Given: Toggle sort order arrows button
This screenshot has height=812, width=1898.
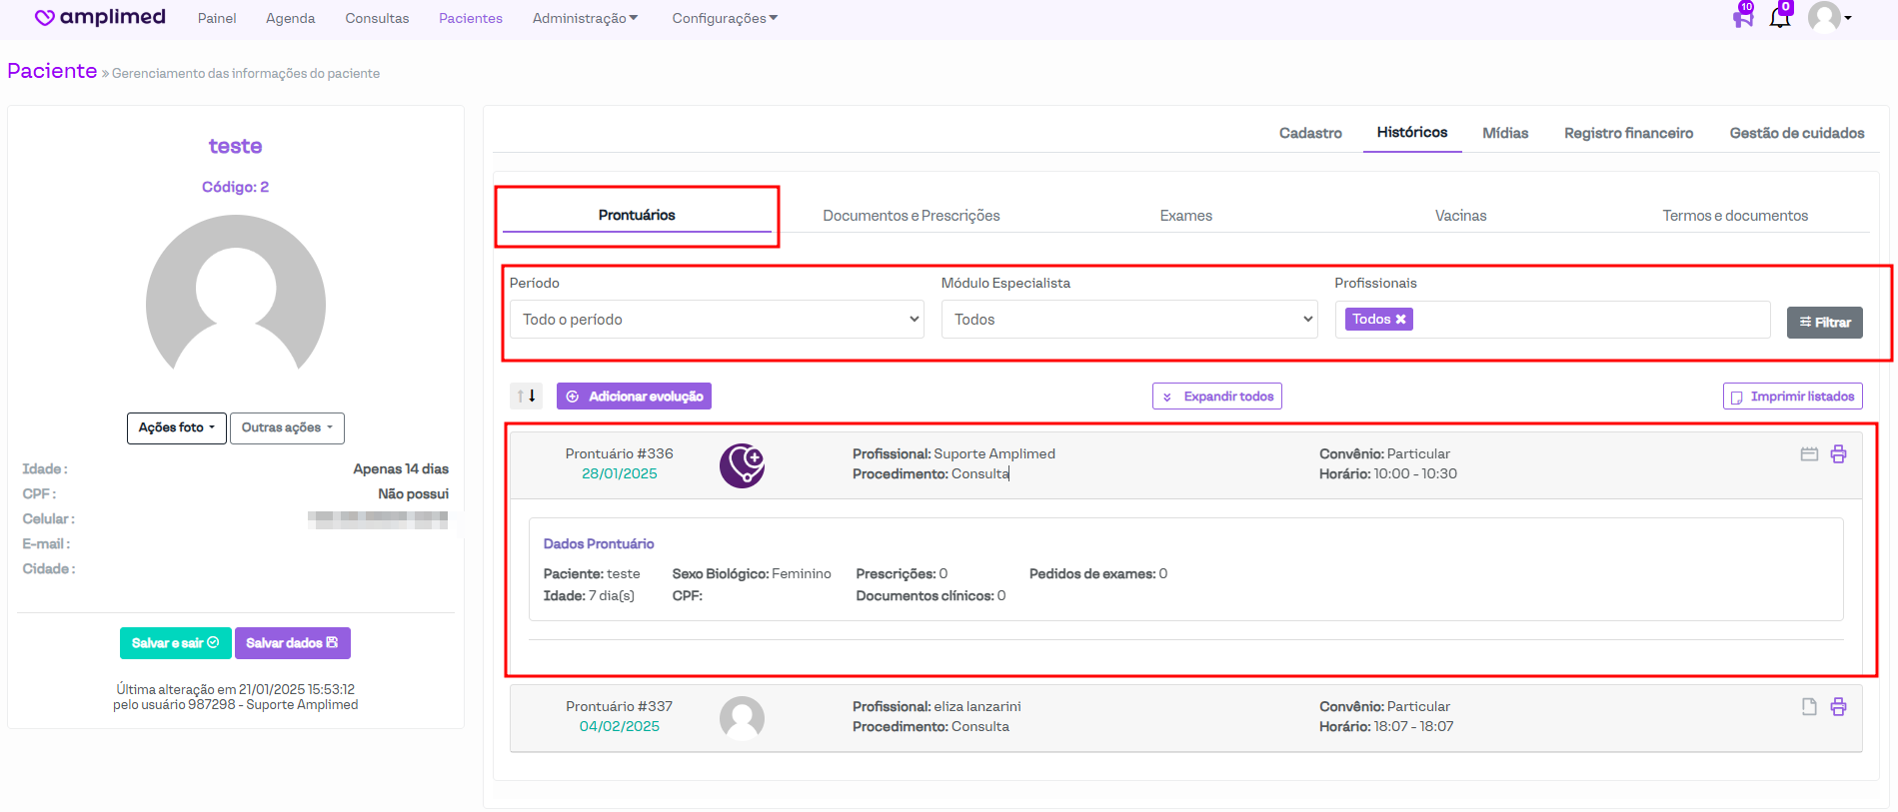Looking at the screenshot, I should coord(526,397).
